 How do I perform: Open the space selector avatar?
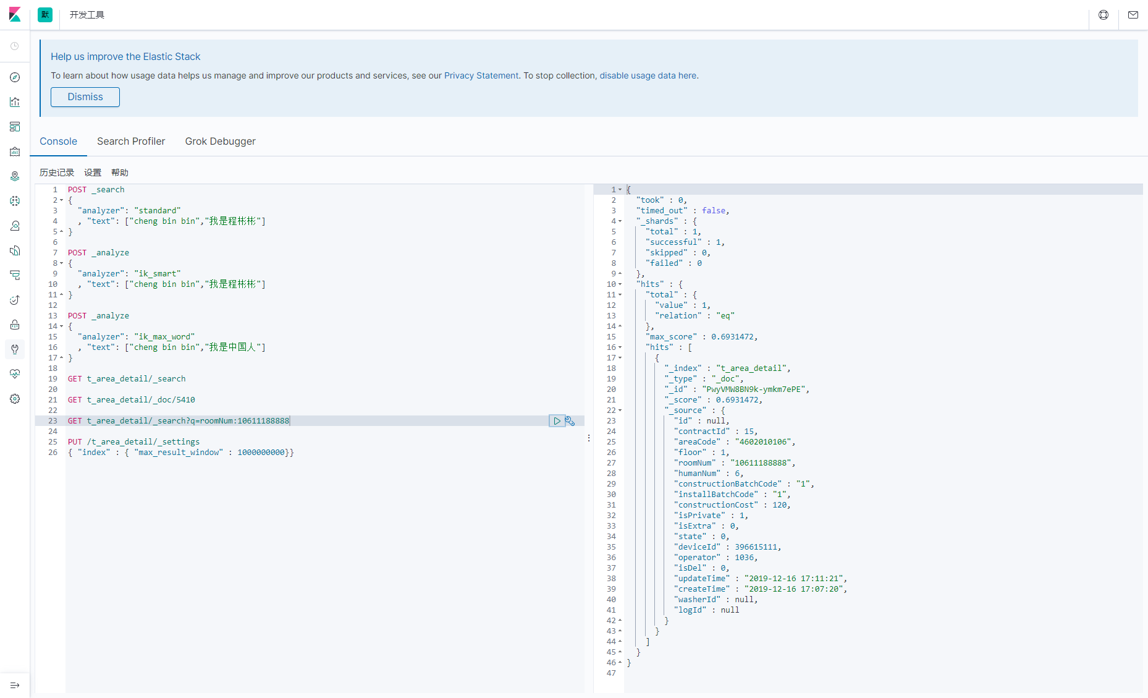point(45,15)
